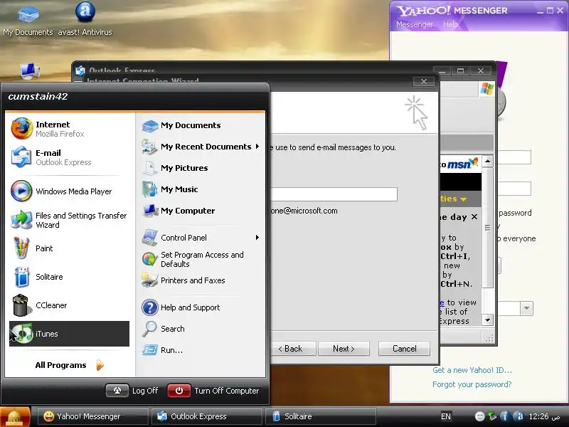Close Internet Connection Wizard window

(x=423, y=81)
